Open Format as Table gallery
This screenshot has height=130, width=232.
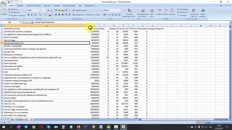[x=142, y=13]
